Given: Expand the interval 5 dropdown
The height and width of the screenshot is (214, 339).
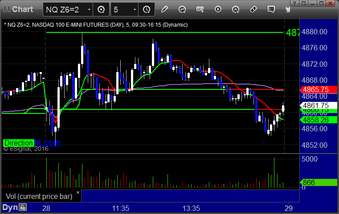Looking at the screenshot, I should click(x=135, y=9).
